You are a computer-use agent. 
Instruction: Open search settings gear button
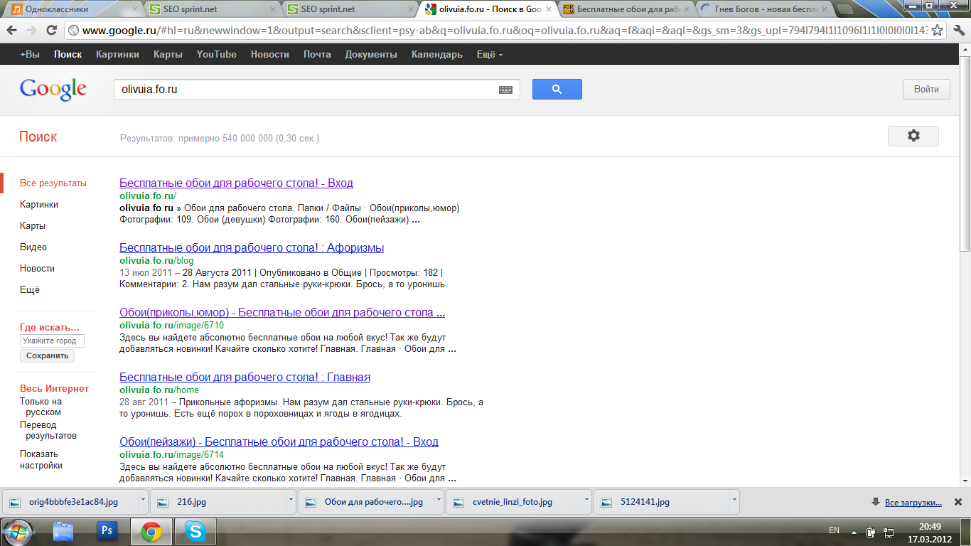click(x=913, y=136)
